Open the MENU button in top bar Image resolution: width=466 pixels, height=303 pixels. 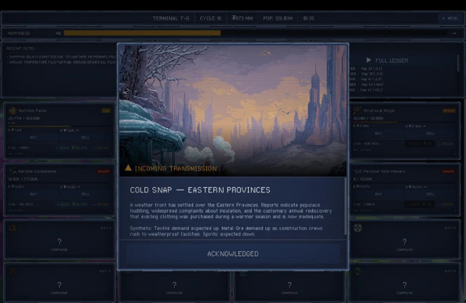click(450, 18)
